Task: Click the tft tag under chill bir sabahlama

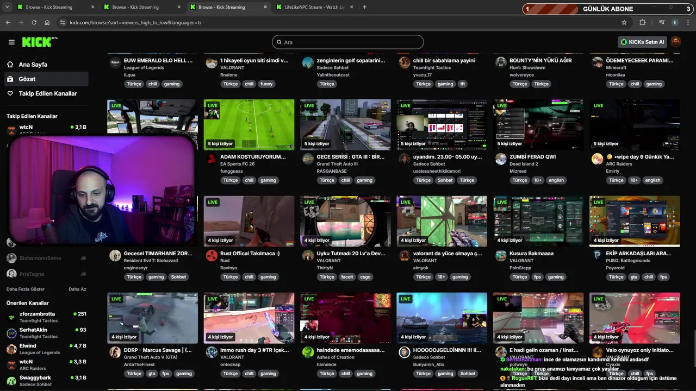Action: tap(463, 84)
